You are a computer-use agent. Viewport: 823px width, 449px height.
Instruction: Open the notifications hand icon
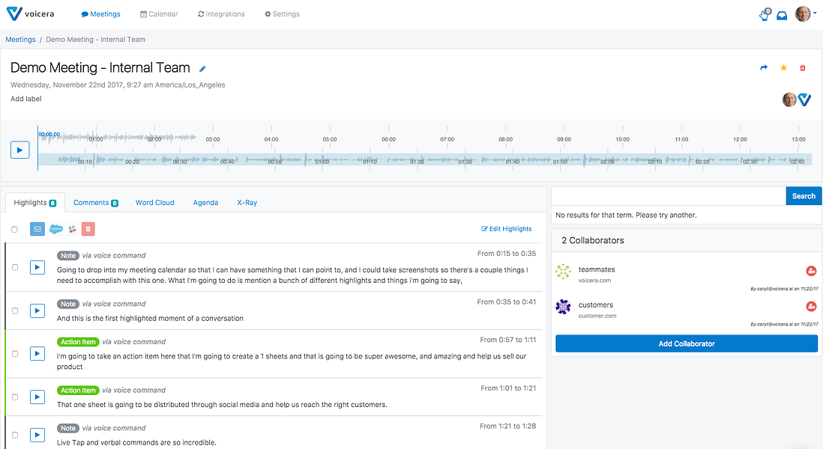point(765,14)
